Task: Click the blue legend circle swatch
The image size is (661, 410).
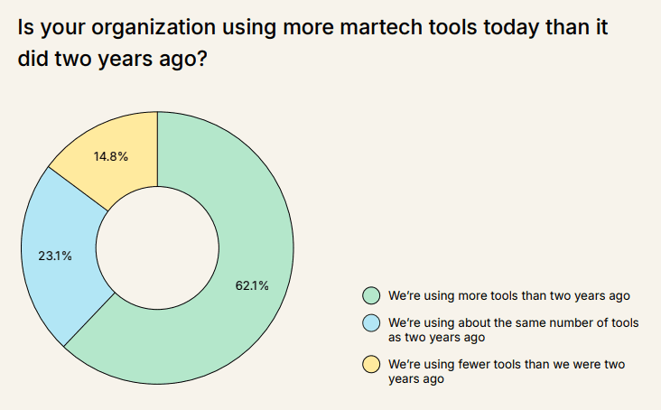Action: click(370, 323)
